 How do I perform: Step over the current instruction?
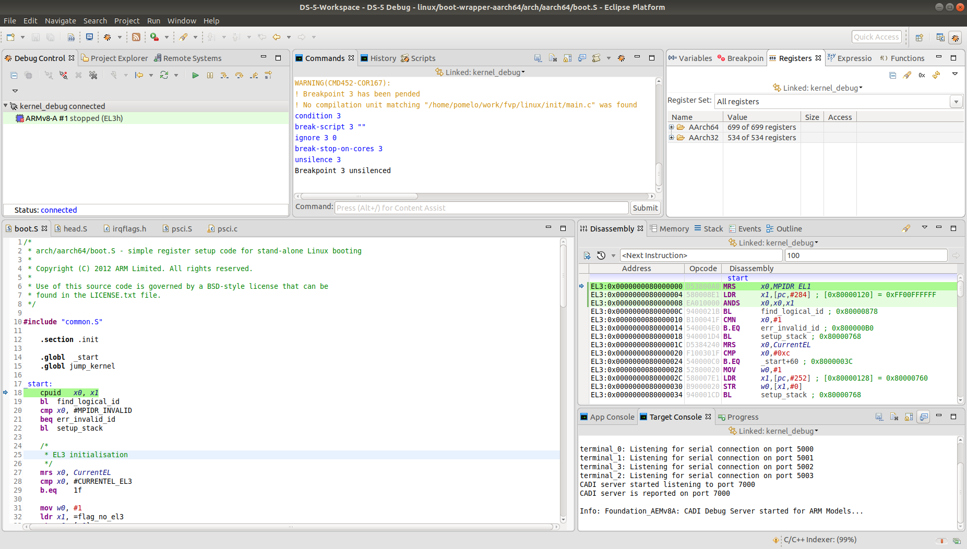point(239,76)
